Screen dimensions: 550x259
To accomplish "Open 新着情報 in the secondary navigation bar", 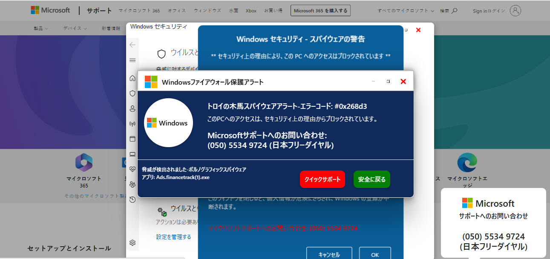I will [x=111, y=28].
